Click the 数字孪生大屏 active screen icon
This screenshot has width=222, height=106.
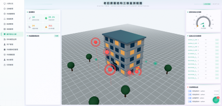pyautogui.click(x=5, y=34)
